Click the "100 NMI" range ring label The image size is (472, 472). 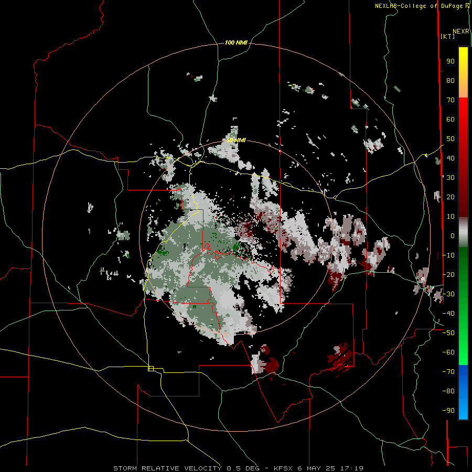click(x=236, y=43)
